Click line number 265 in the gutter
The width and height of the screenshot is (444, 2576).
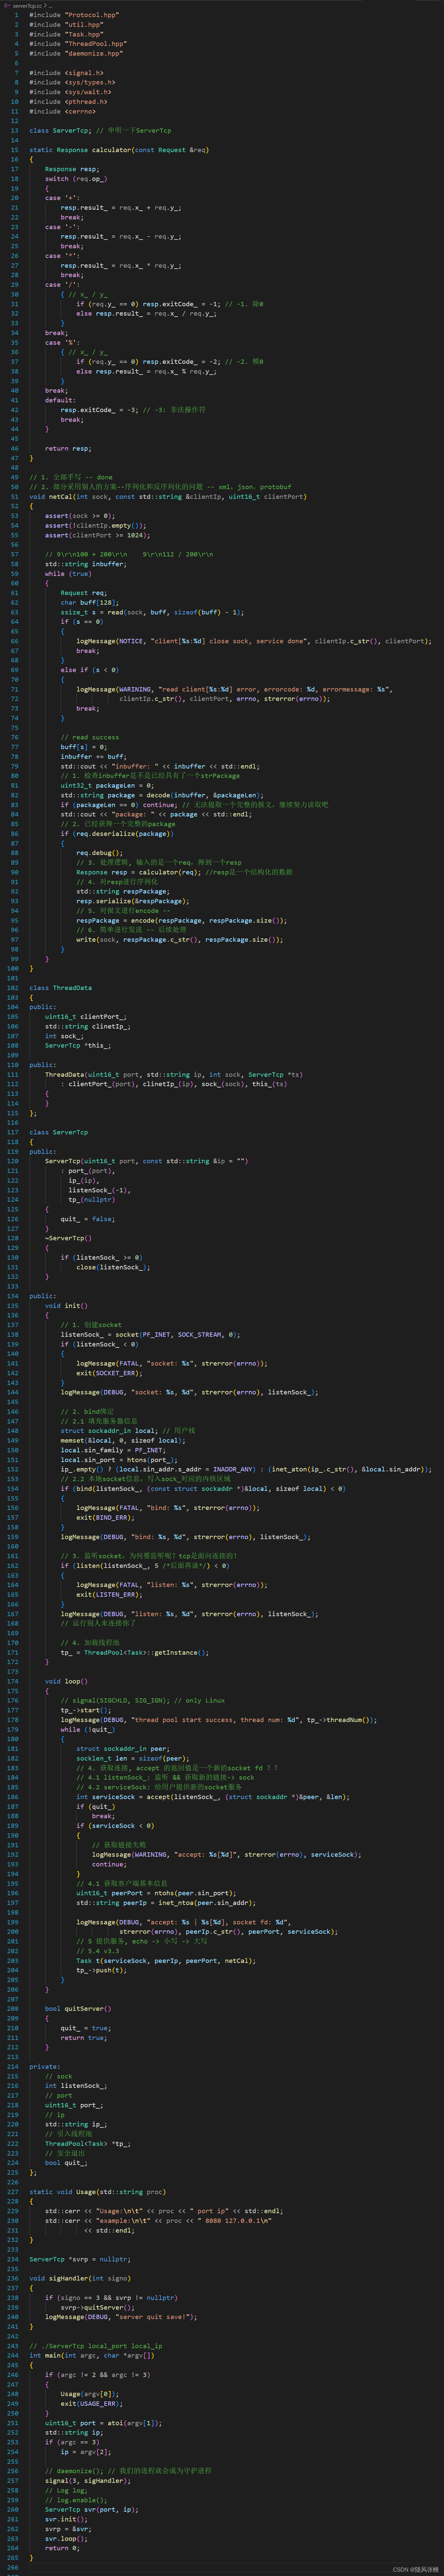click(x=13, y=2558)
